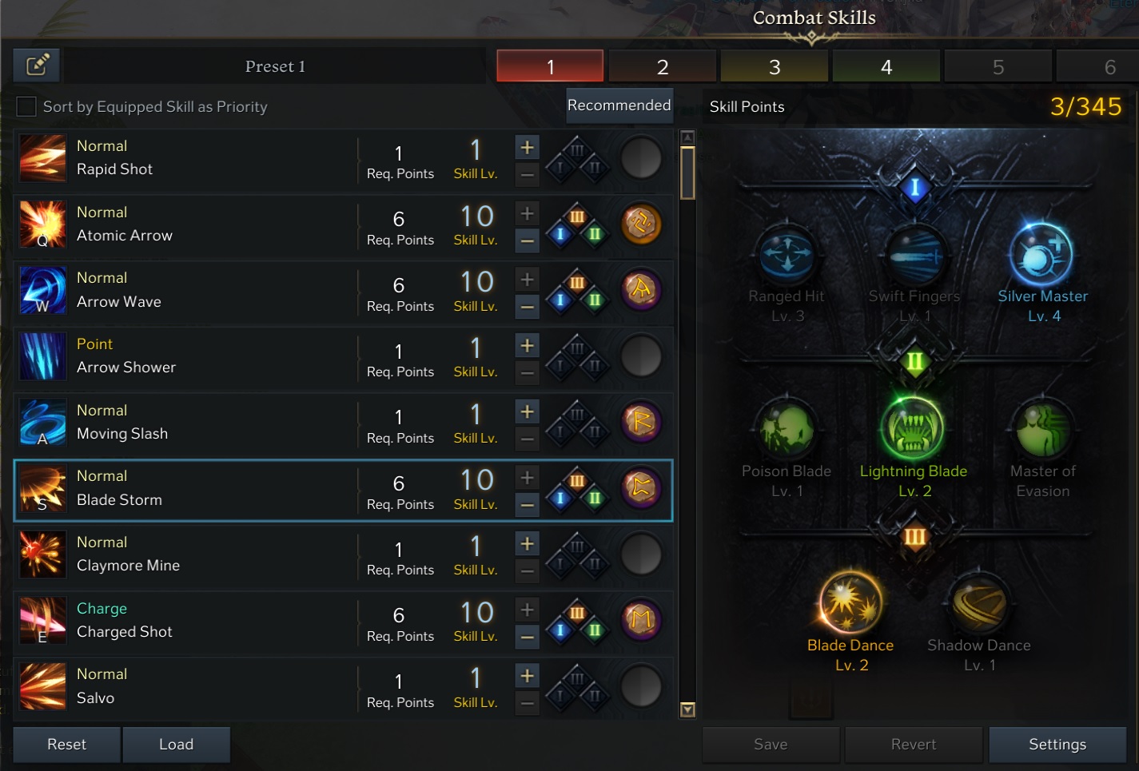Switch to preset tab 2
This screenshot has height=771, width=1139.
click(x=662, y=66)
